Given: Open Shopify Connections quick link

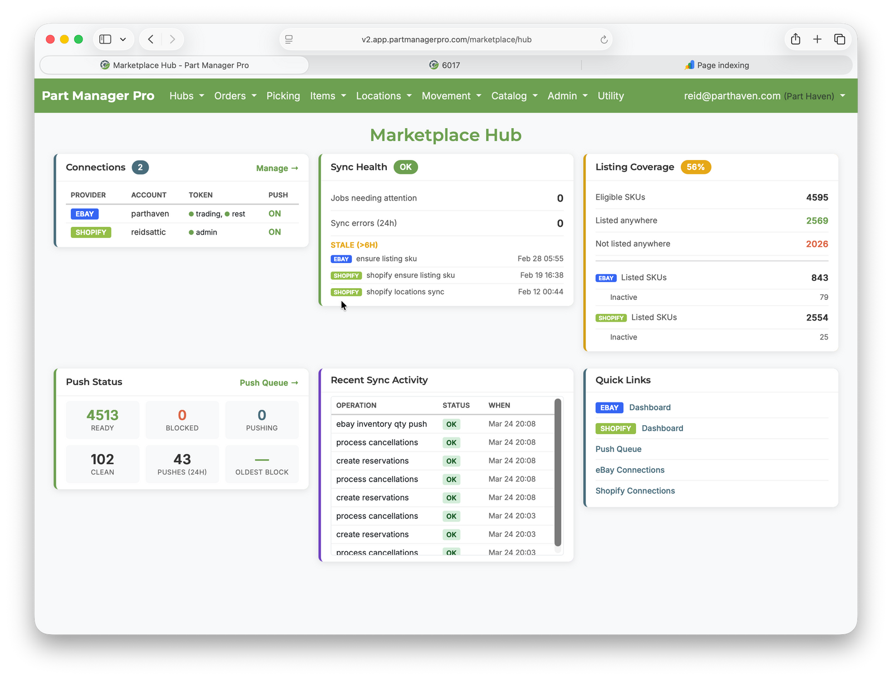Looking at the screenshot, I should click(x=635, y=491).
